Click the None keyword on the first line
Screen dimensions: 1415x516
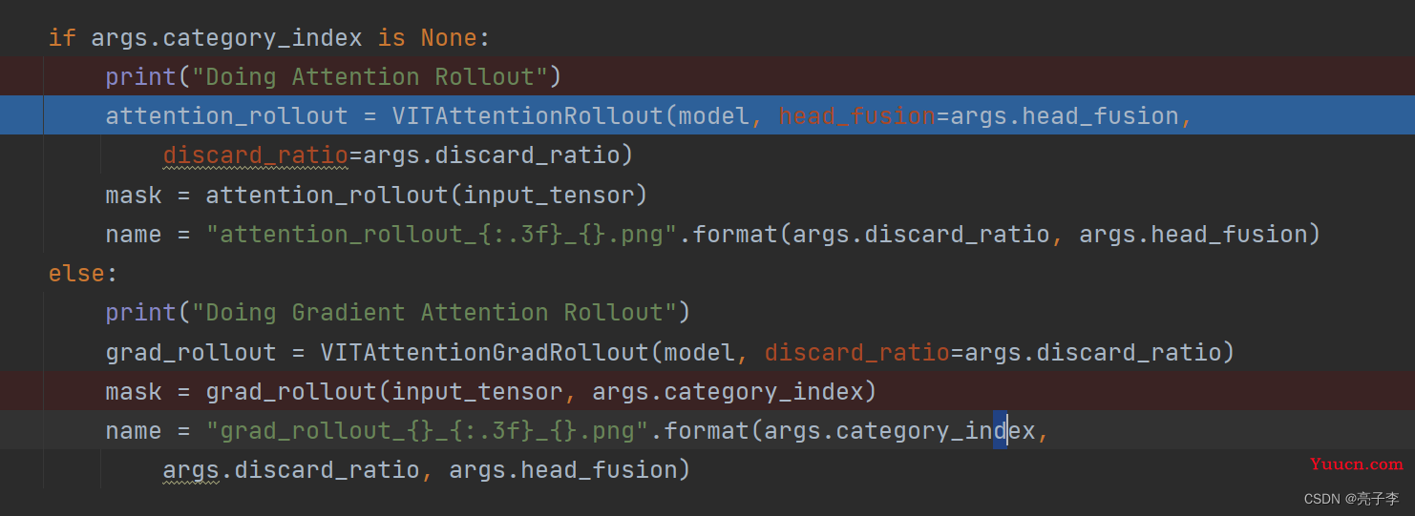[x=449, y=38]
